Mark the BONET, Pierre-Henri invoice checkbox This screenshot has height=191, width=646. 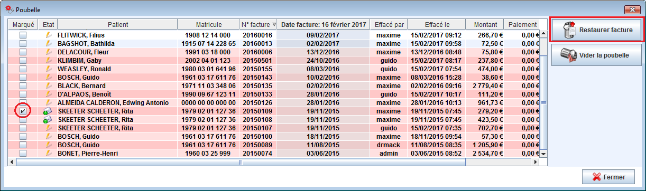pos(23,153)
